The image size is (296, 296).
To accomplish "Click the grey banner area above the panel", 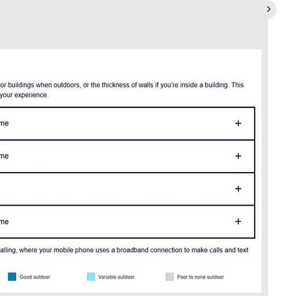I will 132,25.
